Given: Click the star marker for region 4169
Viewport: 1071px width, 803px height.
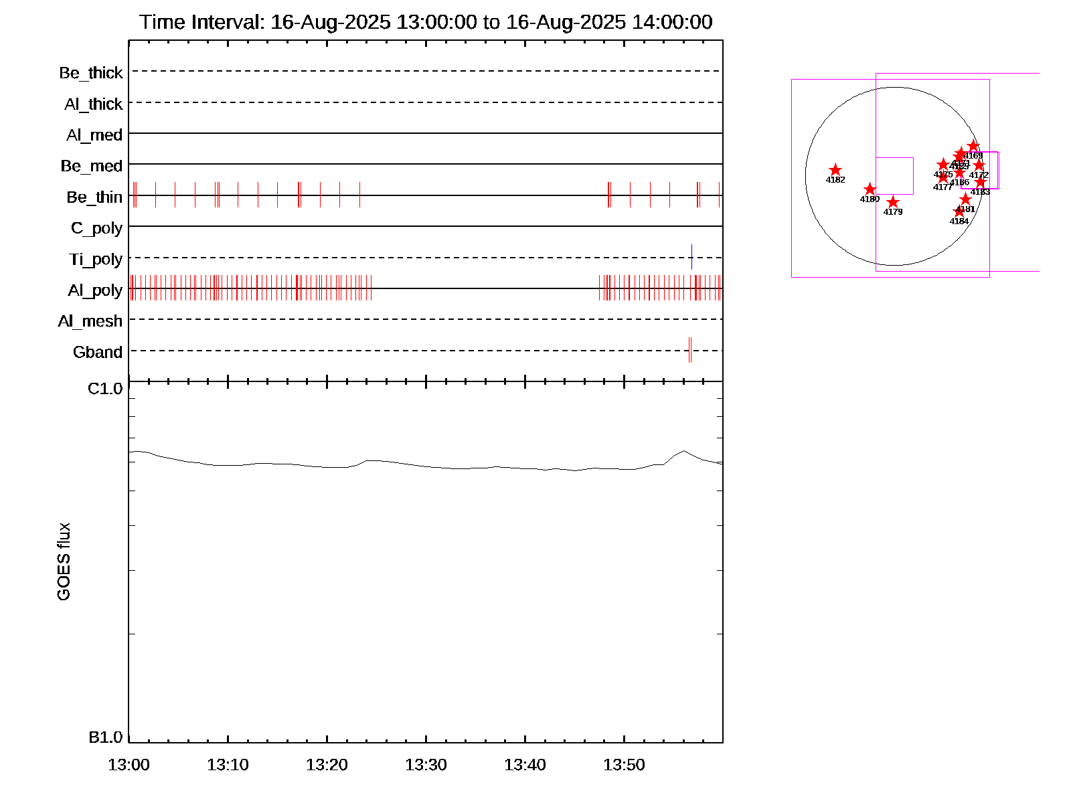Looking at the screenshot, I should 973,147.
